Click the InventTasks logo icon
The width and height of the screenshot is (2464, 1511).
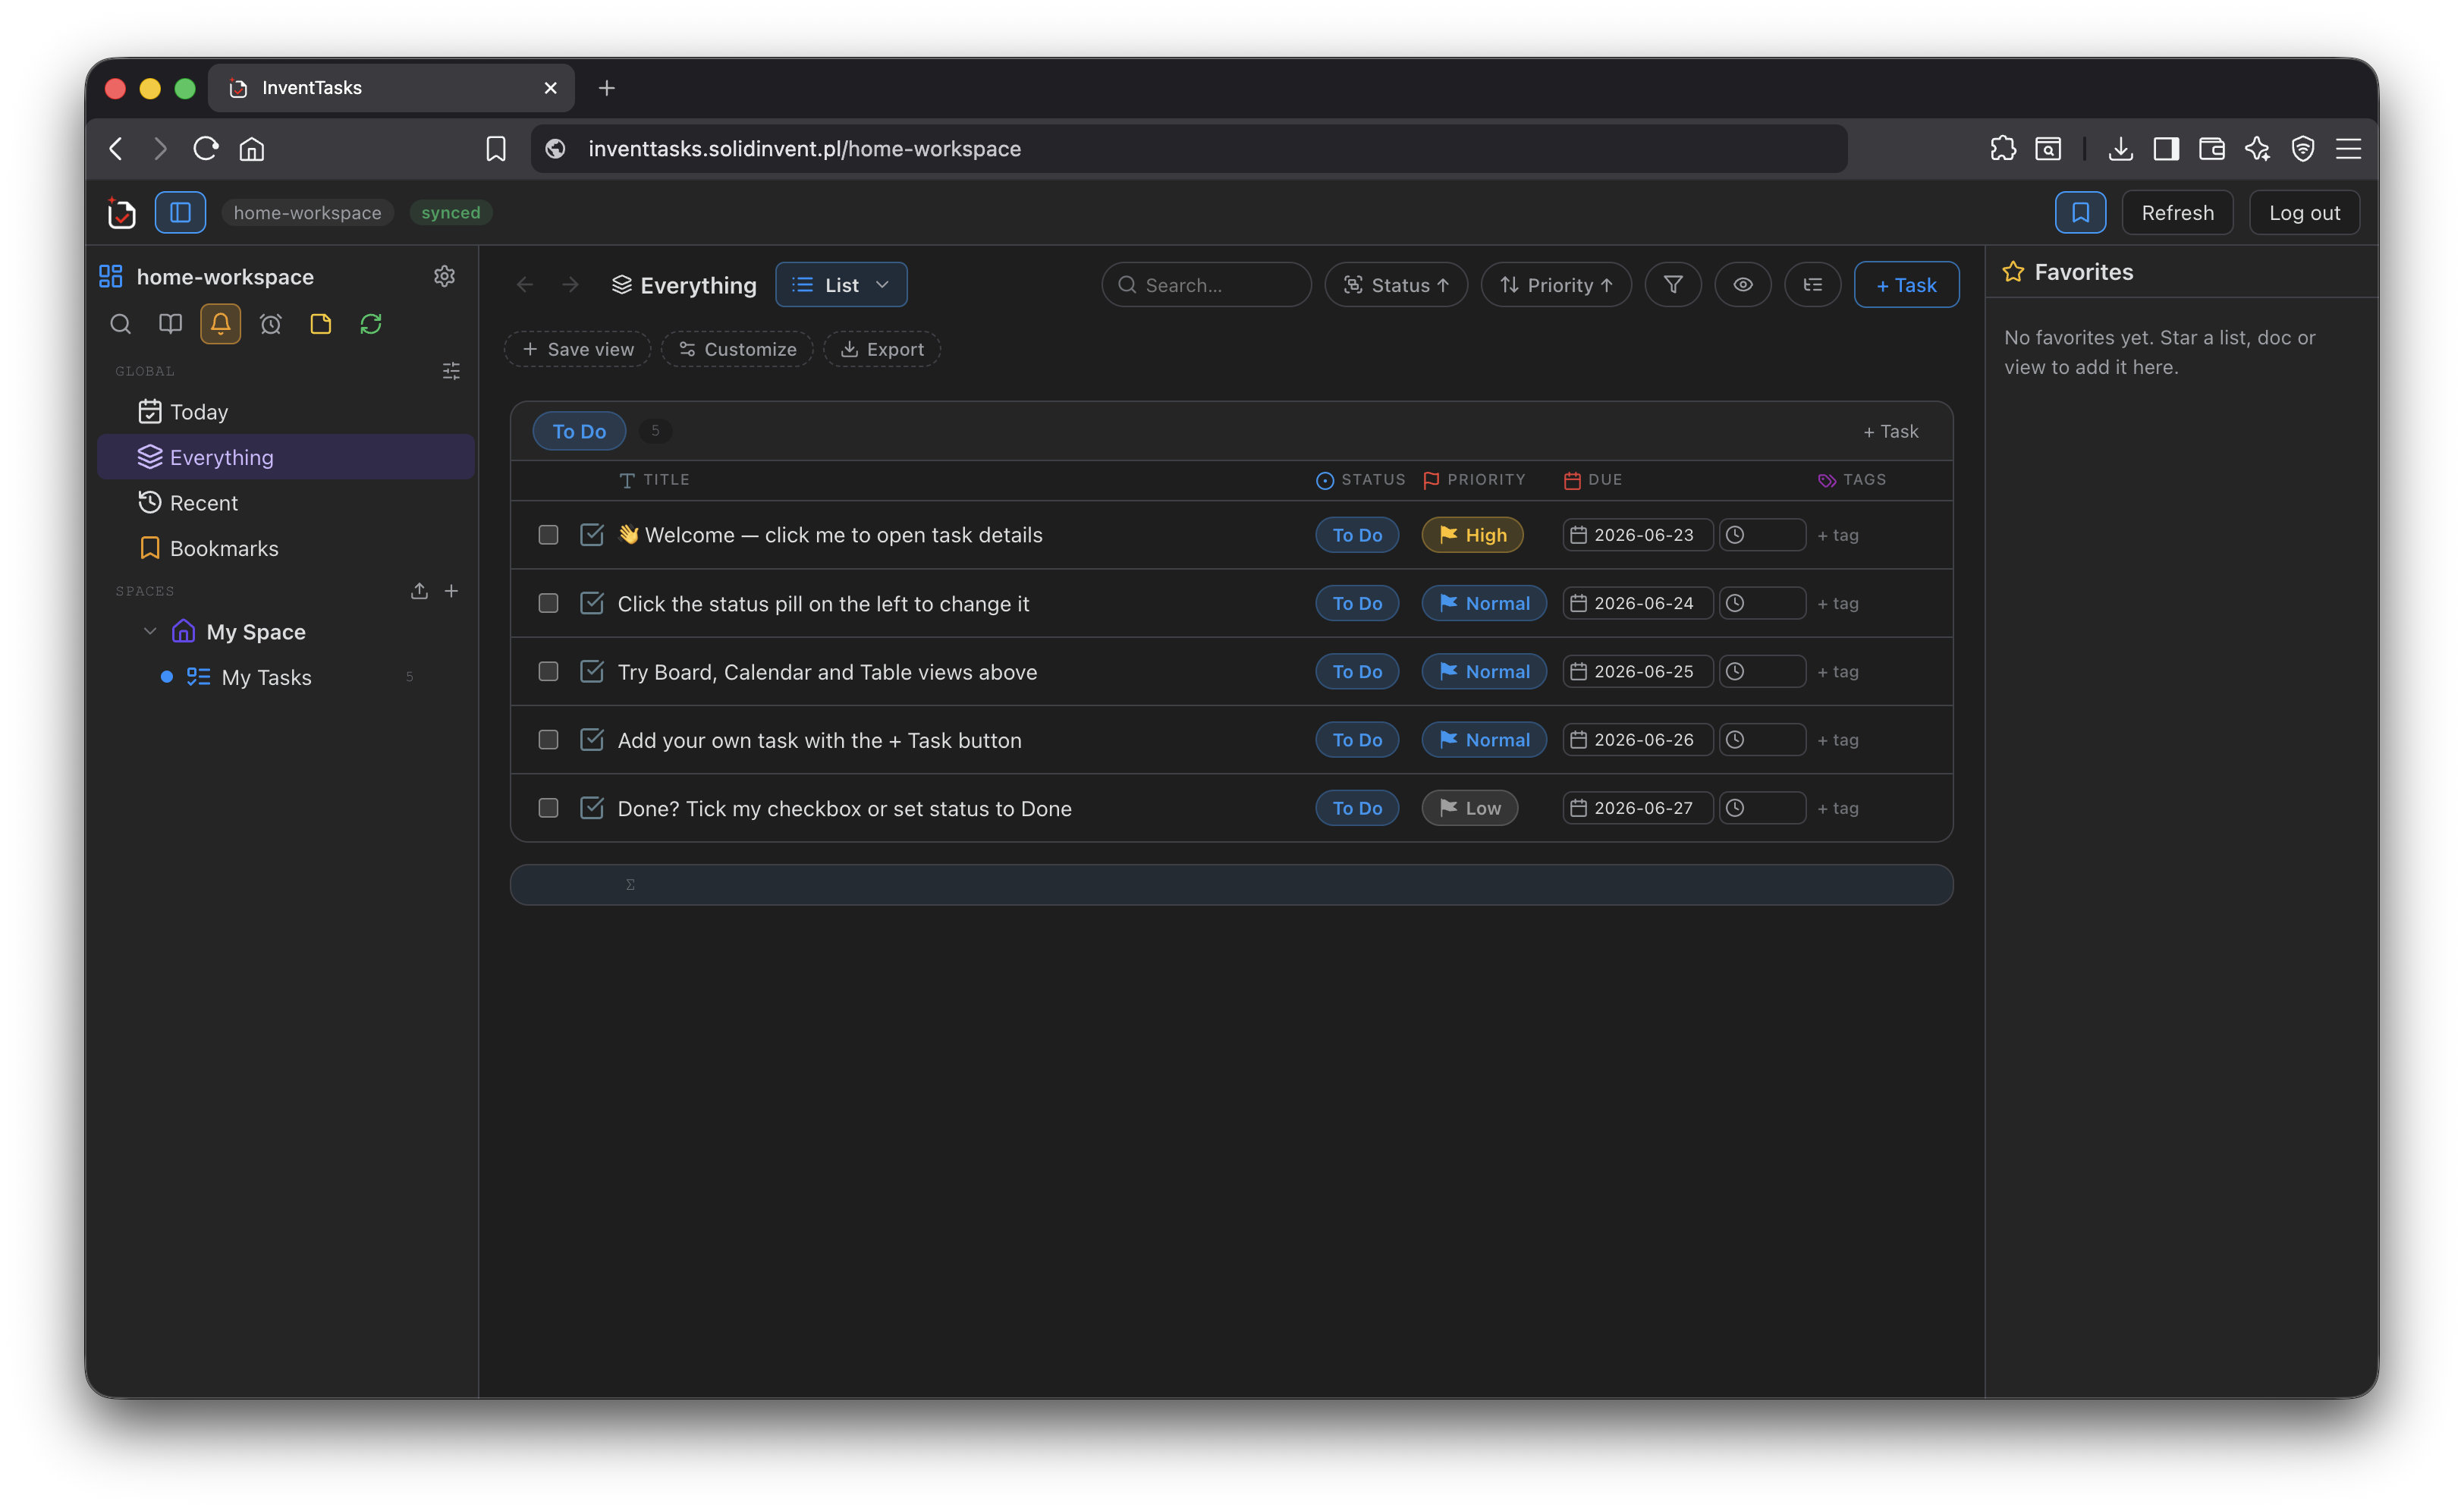pyautogui.click(x=121, y=212)
